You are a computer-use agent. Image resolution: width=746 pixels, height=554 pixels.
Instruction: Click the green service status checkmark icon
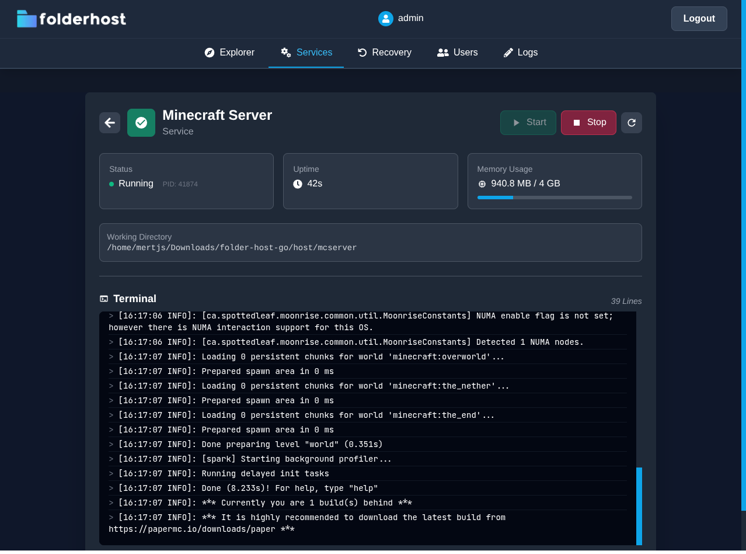(141, 123)
